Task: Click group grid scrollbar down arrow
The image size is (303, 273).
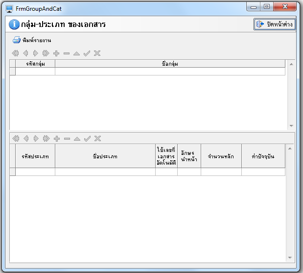Action: coord(291,126)
